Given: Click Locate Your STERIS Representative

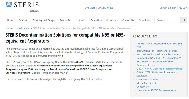Looking at the screenshot, I should click(156, 90).
